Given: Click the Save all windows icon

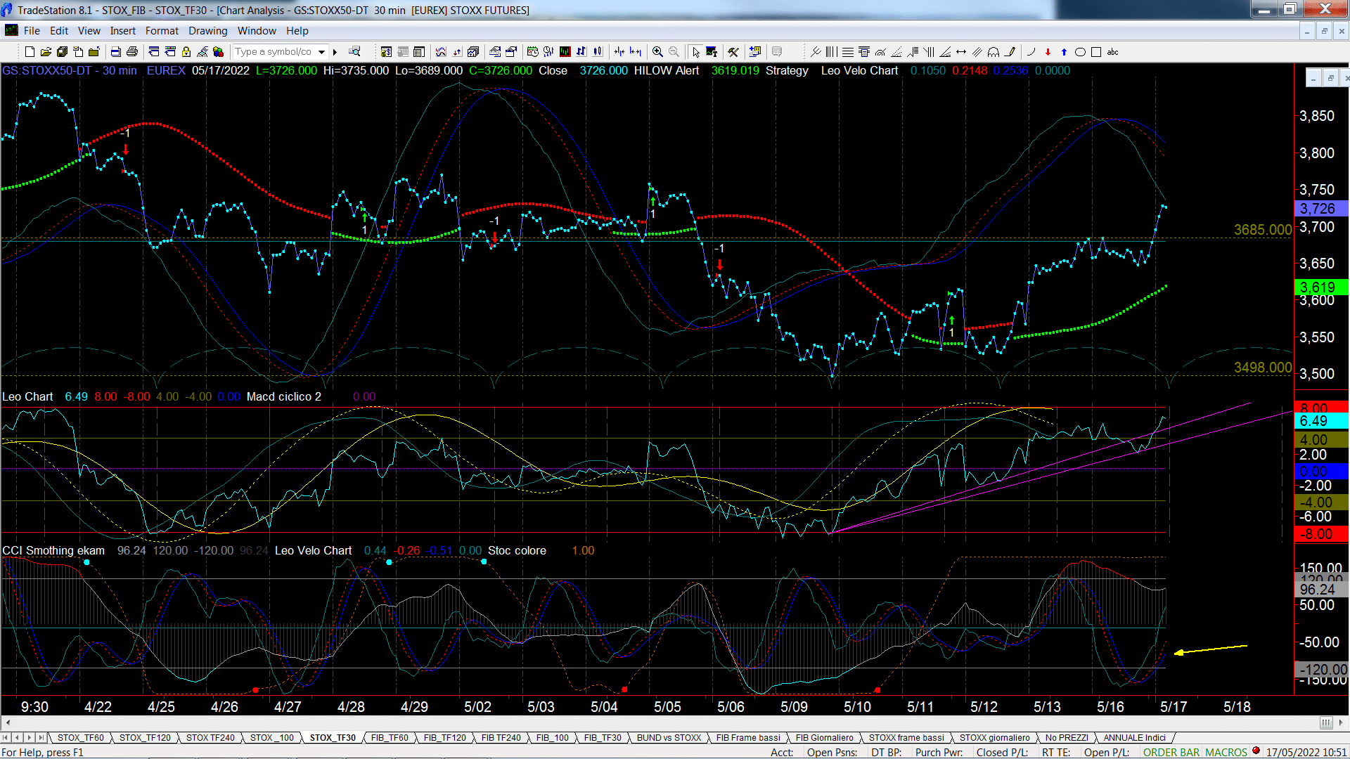Looking at the screenshot, I should [62, 52].
